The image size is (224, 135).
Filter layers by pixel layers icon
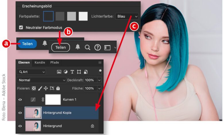[59, 72]
